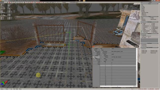Enable the Object edit mode checkbox

click(142, 23)
